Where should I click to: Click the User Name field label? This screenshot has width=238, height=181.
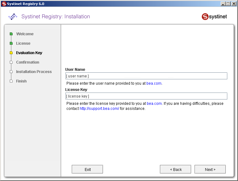click(75, 70)
